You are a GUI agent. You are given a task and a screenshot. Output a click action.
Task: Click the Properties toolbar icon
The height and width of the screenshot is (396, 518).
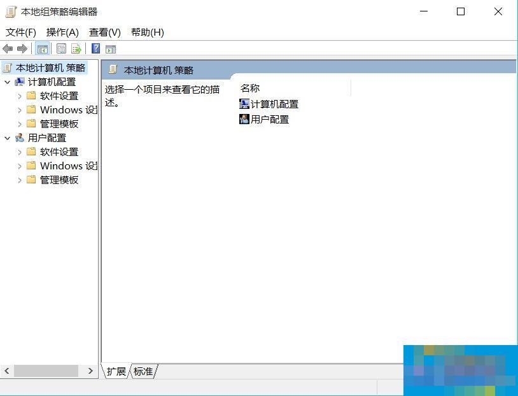tap(61, 49)
